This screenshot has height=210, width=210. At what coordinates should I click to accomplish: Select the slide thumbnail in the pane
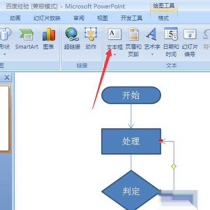pos(4,118)
